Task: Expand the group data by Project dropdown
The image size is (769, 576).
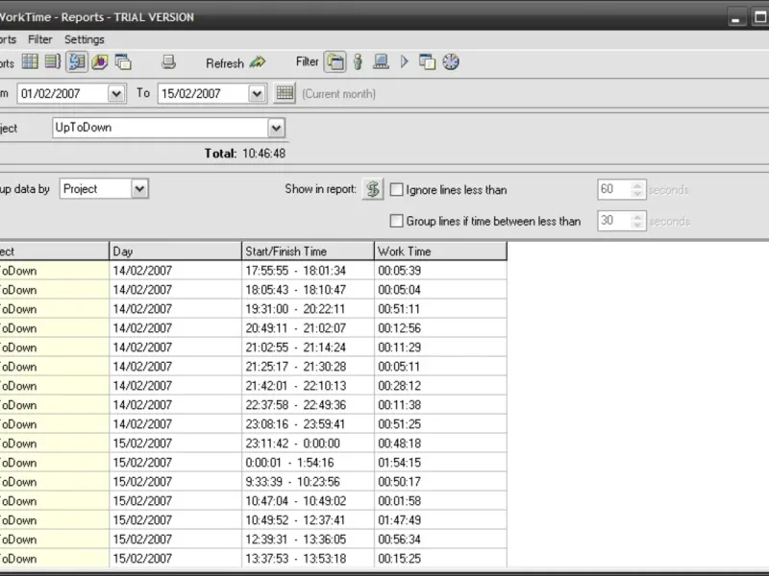Action: pyautogui.click(x=139, y=188)
